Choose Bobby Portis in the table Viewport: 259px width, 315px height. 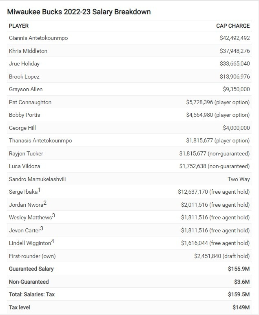click(x=24, y=115)
